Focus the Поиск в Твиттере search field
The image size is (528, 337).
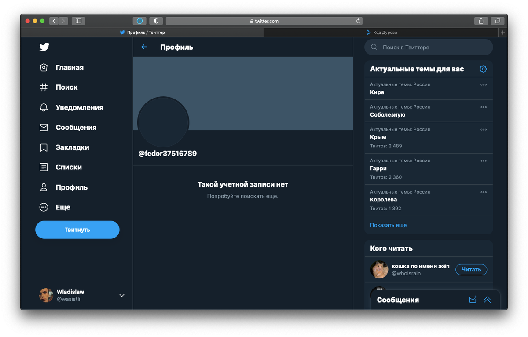(429, 47)
